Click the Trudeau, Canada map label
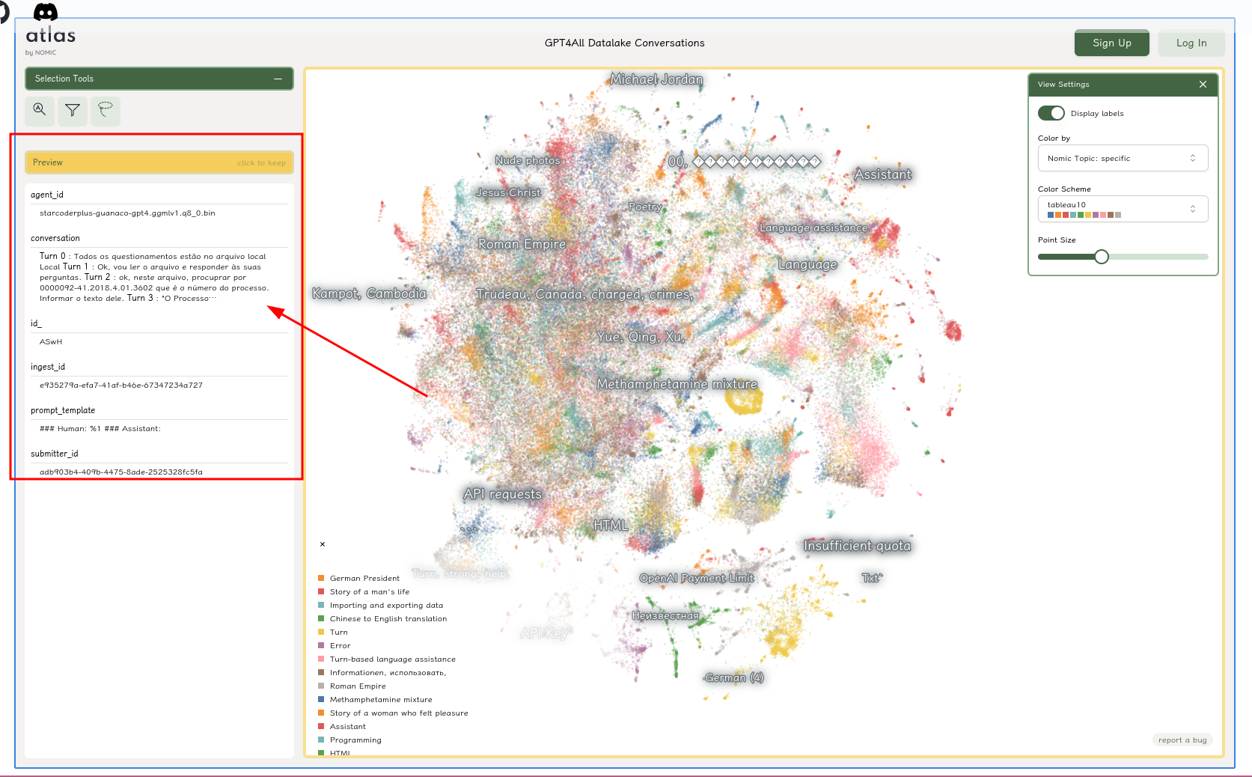This screenshot has width=1252, height=777. 584,294
